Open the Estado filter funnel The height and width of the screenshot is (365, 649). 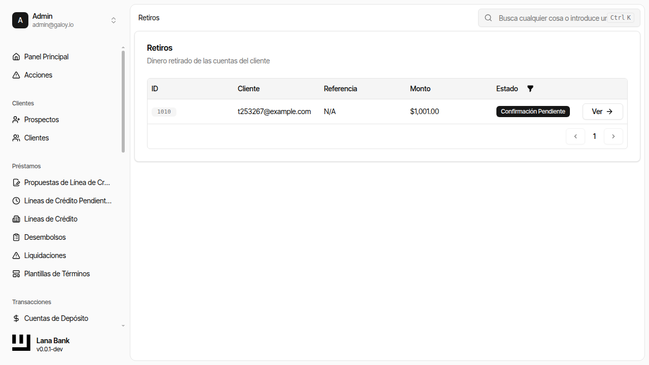pyautogui.click(x=530, y=89)
